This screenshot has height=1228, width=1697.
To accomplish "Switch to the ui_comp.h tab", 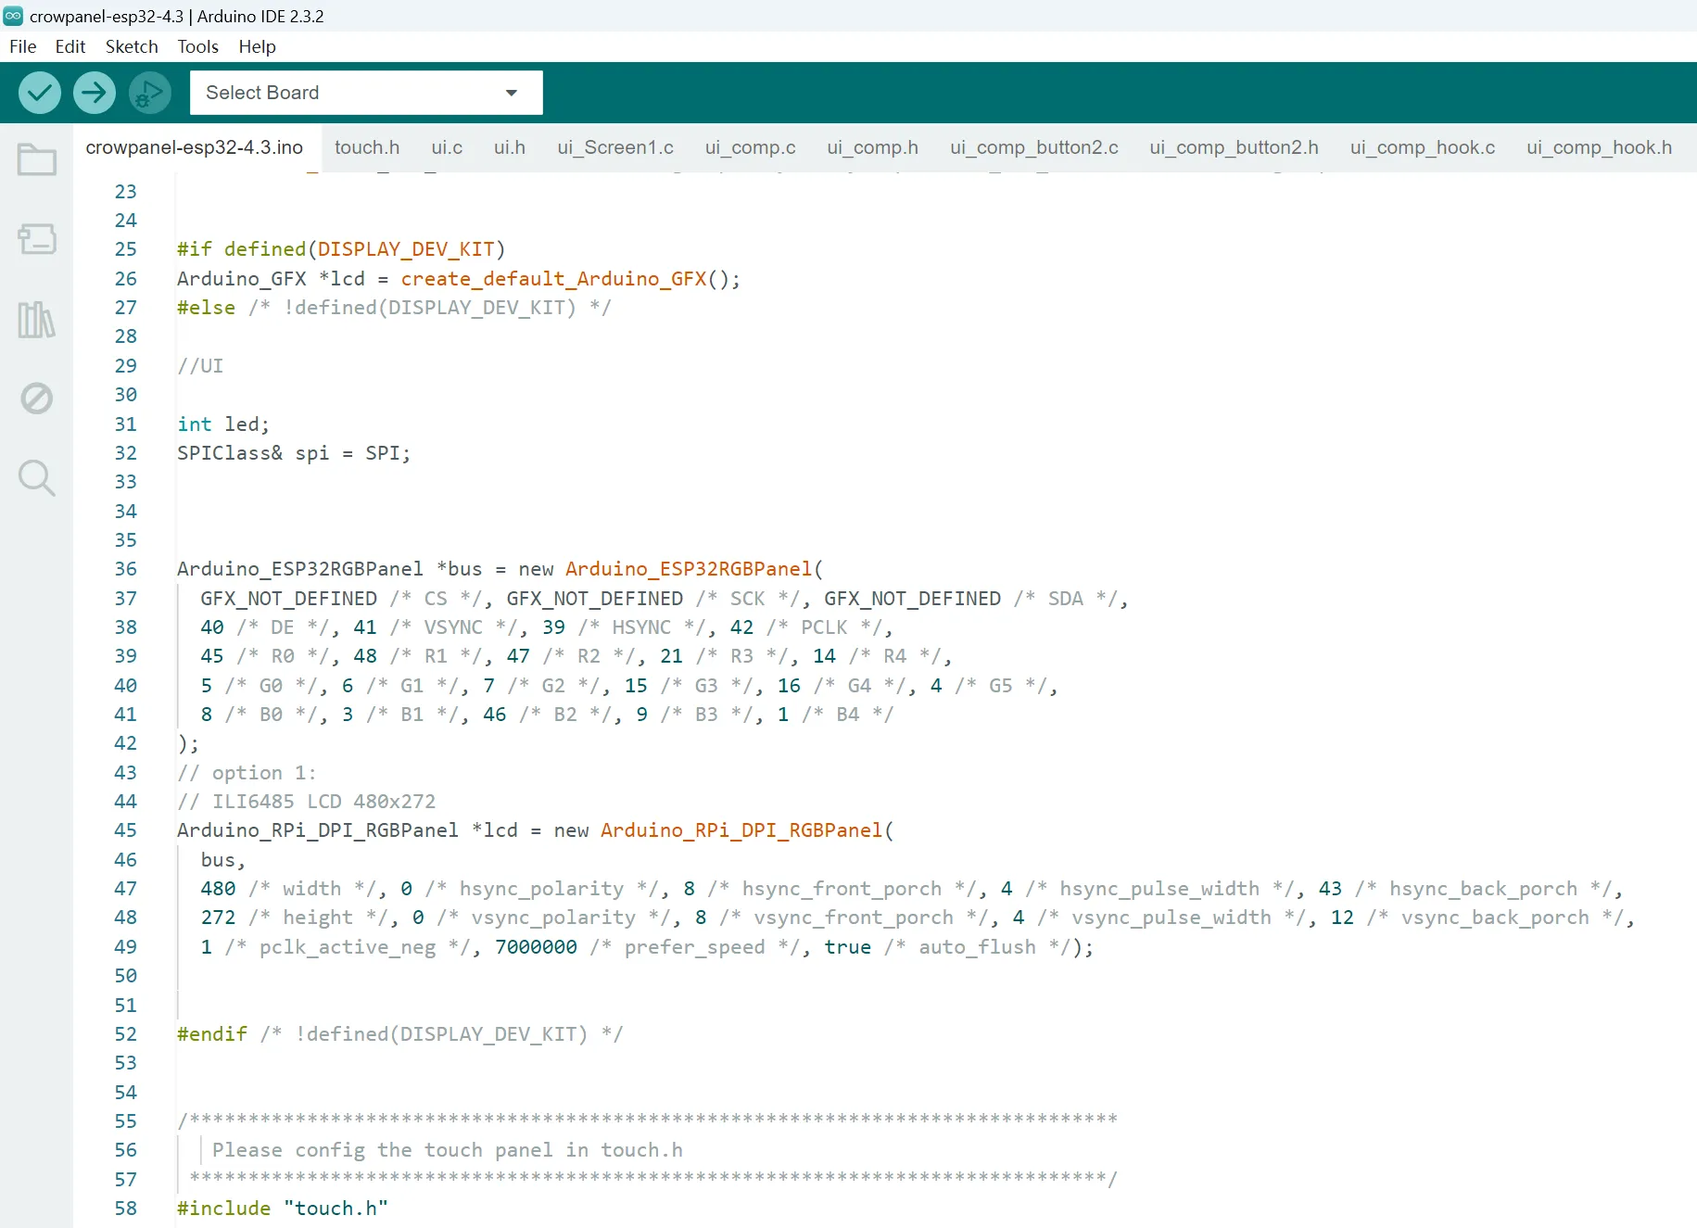I will point(873,147).
